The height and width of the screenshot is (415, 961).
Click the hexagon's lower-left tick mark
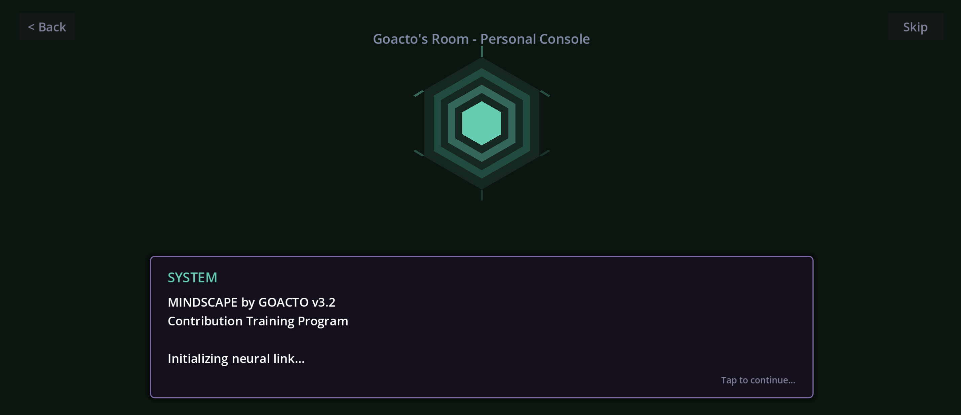419,153
